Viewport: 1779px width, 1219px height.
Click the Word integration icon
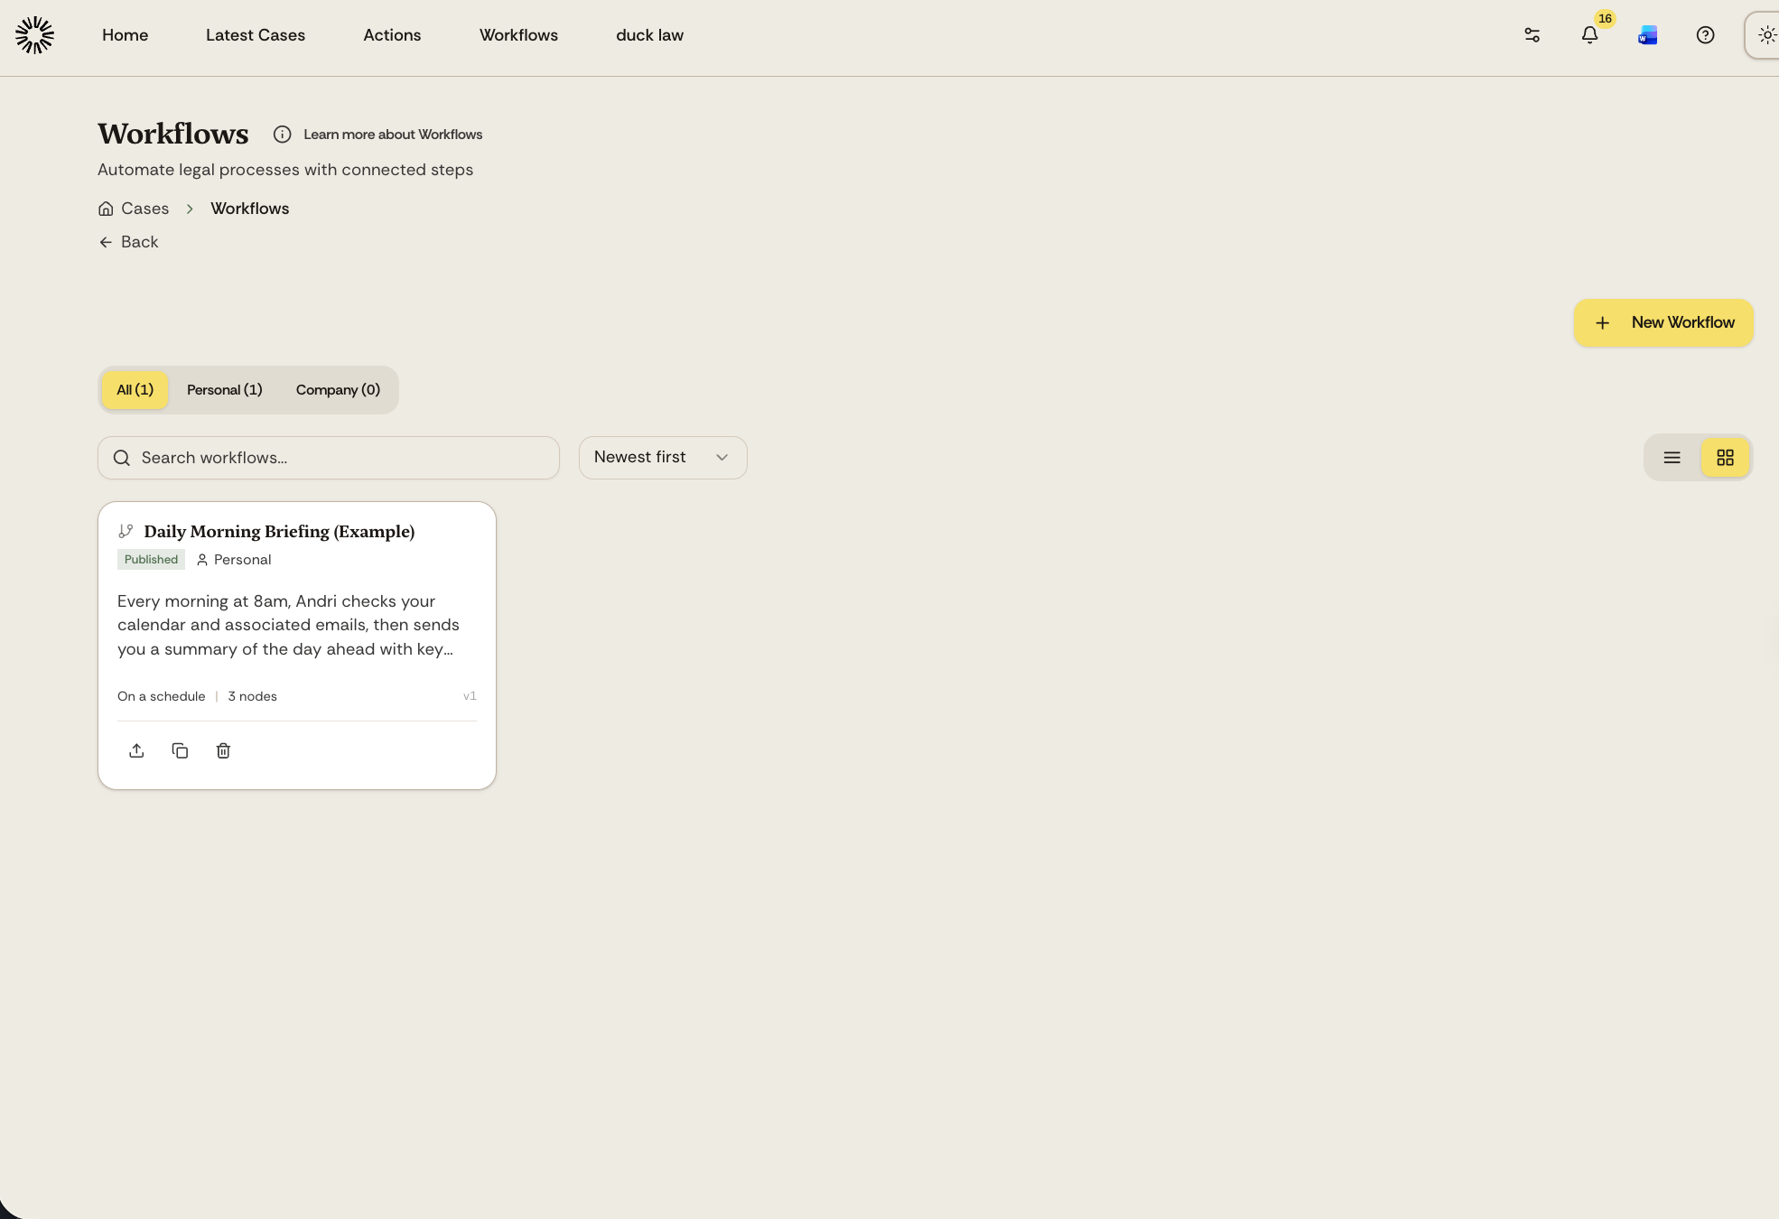(1648, 35)
